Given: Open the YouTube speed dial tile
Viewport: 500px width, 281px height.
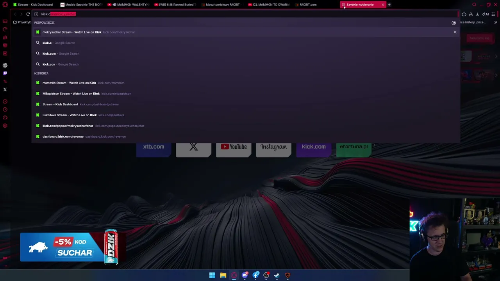Looking at the screenshot, I should click(x=234, y=149).
